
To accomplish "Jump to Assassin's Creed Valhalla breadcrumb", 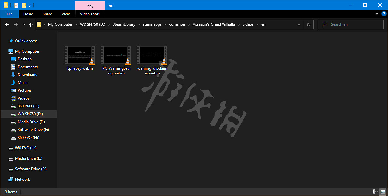I will [214, 24].
